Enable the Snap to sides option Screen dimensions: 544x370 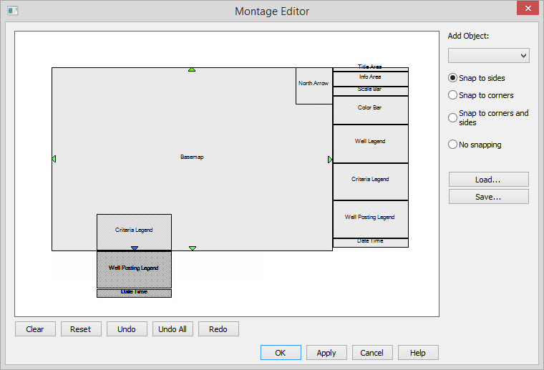452,78
